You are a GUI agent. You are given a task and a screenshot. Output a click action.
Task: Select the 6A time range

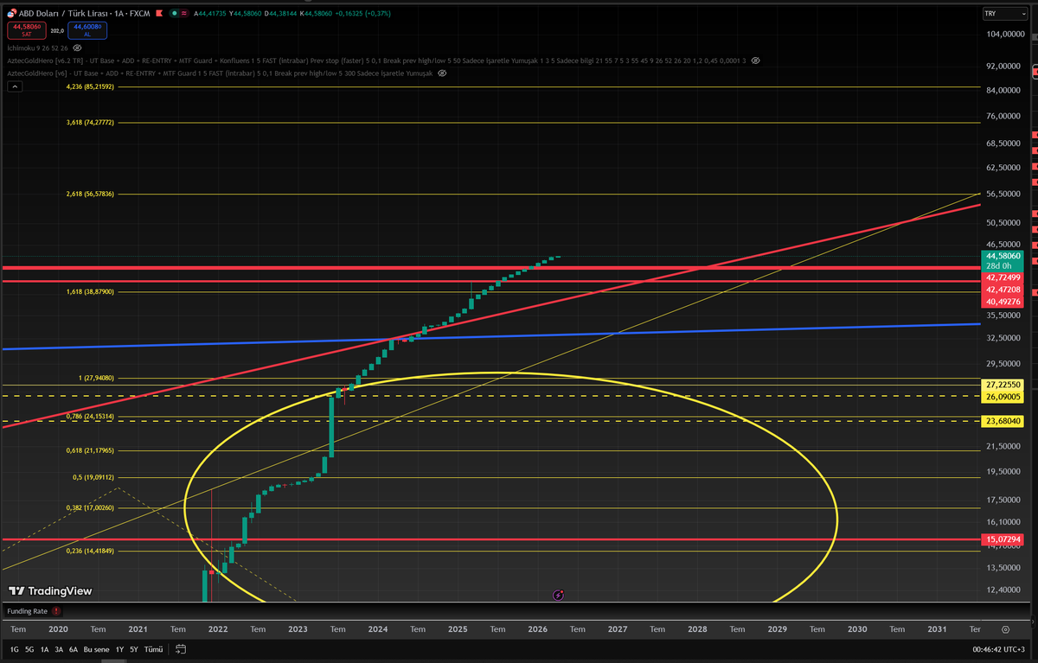[74, 649]
